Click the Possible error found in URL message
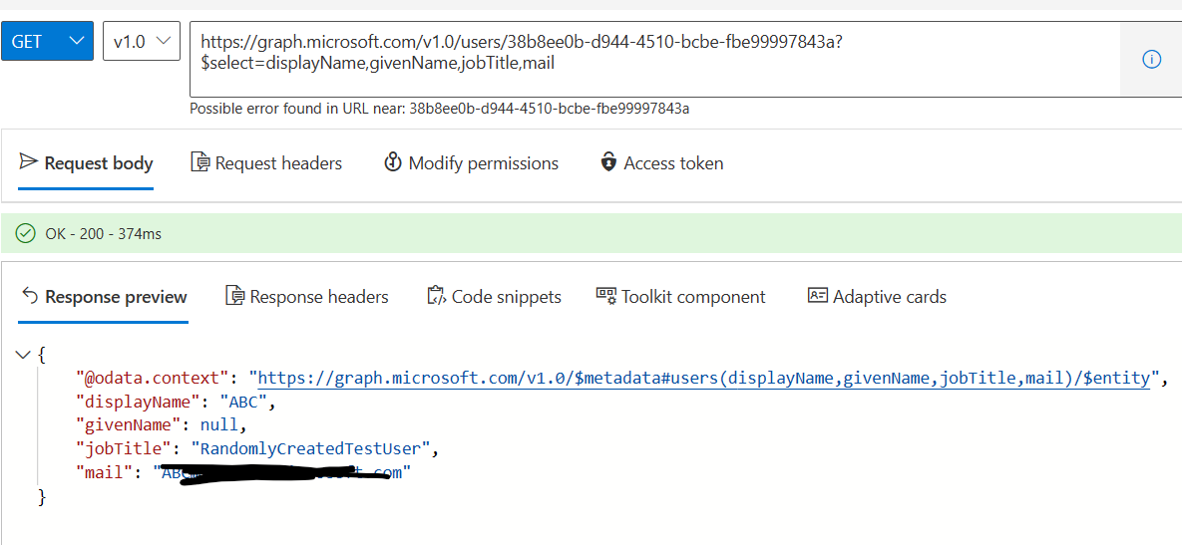 tap(440, 109)
